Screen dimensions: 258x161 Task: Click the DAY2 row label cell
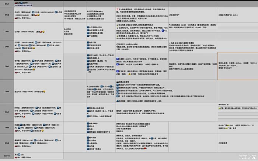(x=6, y=15)
